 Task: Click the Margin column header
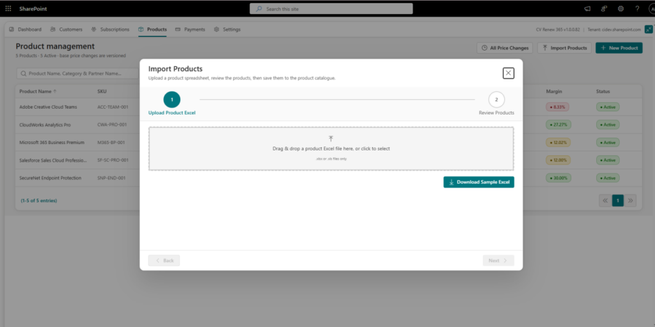click(x=554, y=91)
